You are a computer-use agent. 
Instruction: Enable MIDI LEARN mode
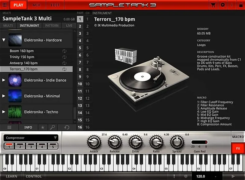click(x=11, y=176)
